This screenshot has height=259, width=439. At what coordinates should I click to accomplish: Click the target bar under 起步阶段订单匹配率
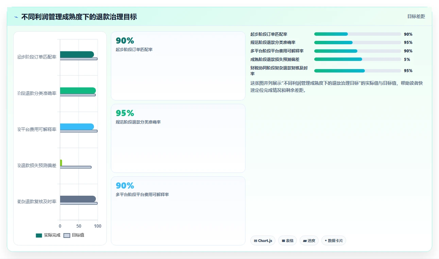click(79, 59)
